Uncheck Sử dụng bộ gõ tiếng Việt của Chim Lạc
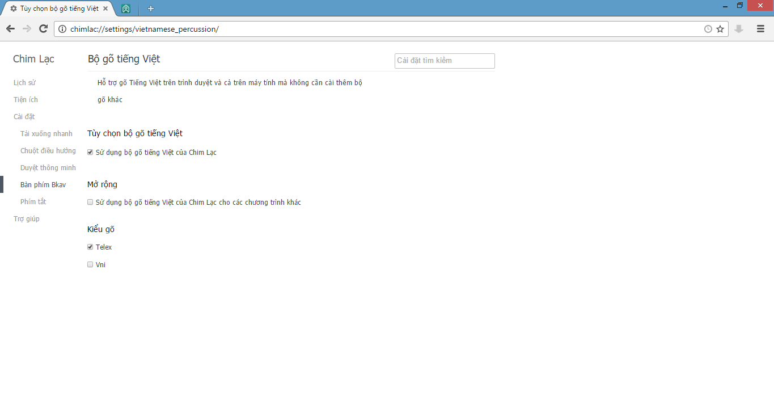774x417 pixels. click(x=90, y=152)
